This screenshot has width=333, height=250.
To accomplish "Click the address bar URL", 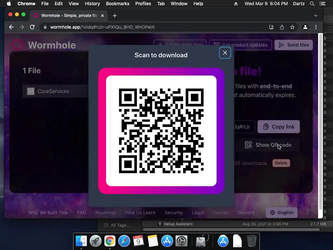I will (x=102, y=27).
